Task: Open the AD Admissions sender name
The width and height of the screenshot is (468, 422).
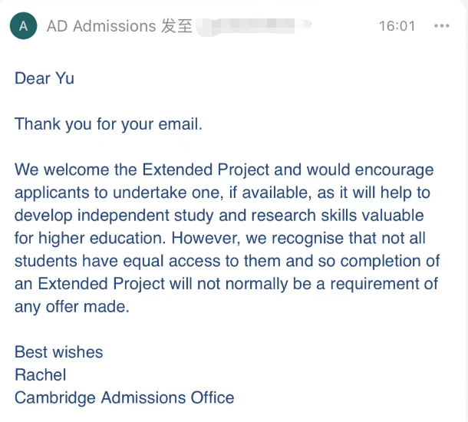Action: pyautogui.click(x=101, y=26)
